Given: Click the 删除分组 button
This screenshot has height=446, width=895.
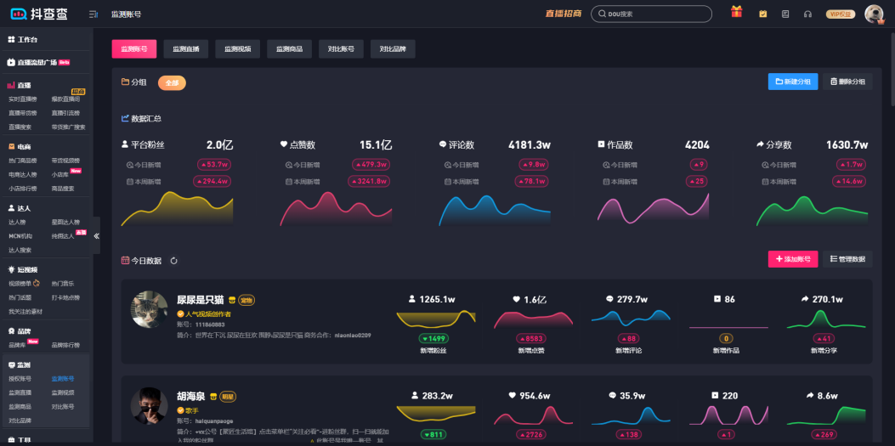Looking at the screenshot, I should click(847, 82).
